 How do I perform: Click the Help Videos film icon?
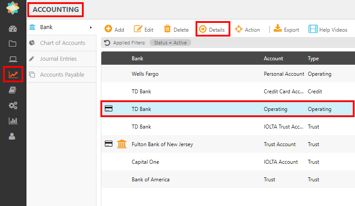(313, 29)
